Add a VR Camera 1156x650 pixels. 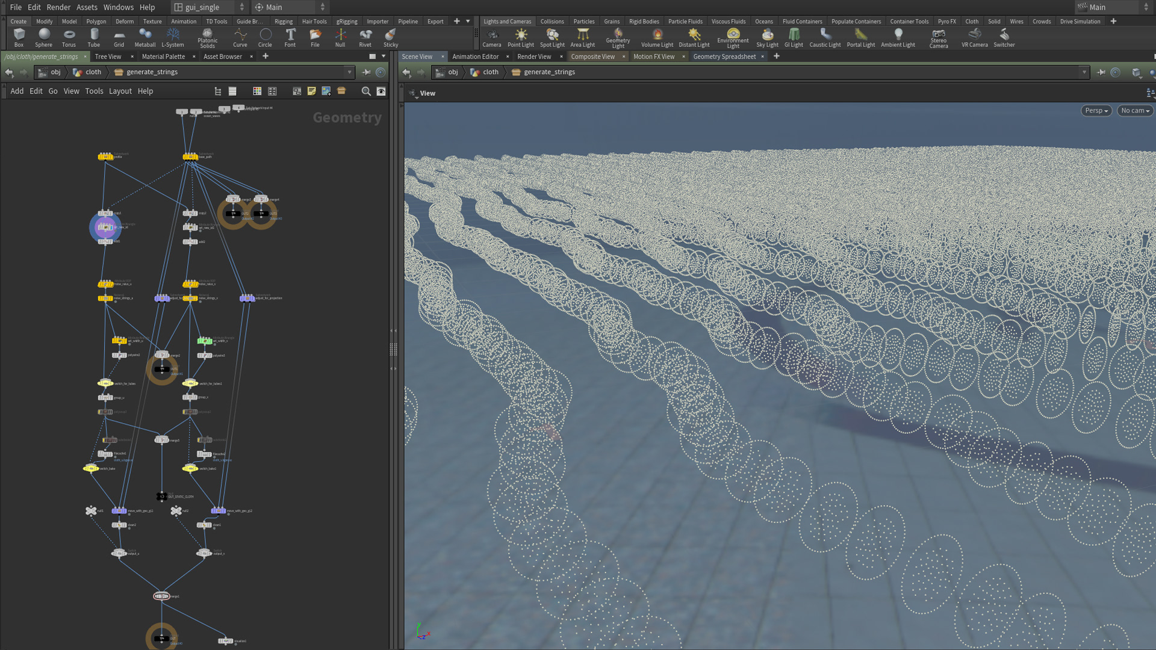(974, 38)
